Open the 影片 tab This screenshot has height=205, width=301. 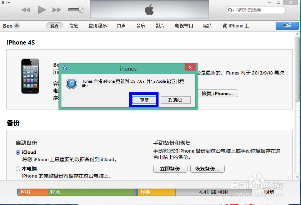point(160,26)
